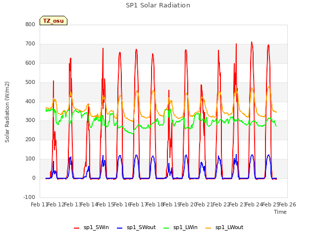Click the 400 y-axis tick label
Image resolution: width=317 pixels, height=237 pixels.
30,101
